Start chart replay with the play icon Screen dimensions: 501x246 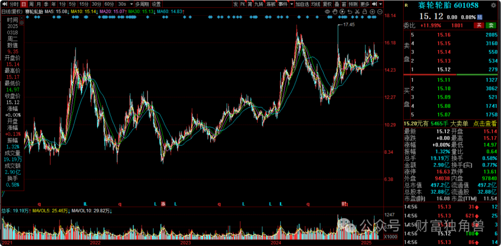(342, 12)
